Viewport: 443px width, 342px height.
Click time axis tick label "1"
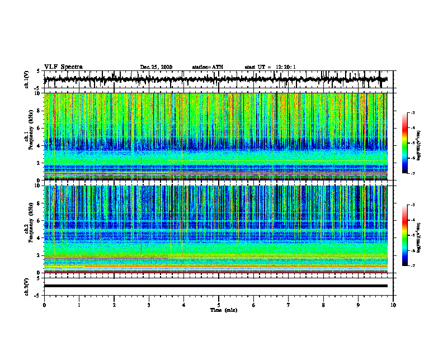coord(79,305)
